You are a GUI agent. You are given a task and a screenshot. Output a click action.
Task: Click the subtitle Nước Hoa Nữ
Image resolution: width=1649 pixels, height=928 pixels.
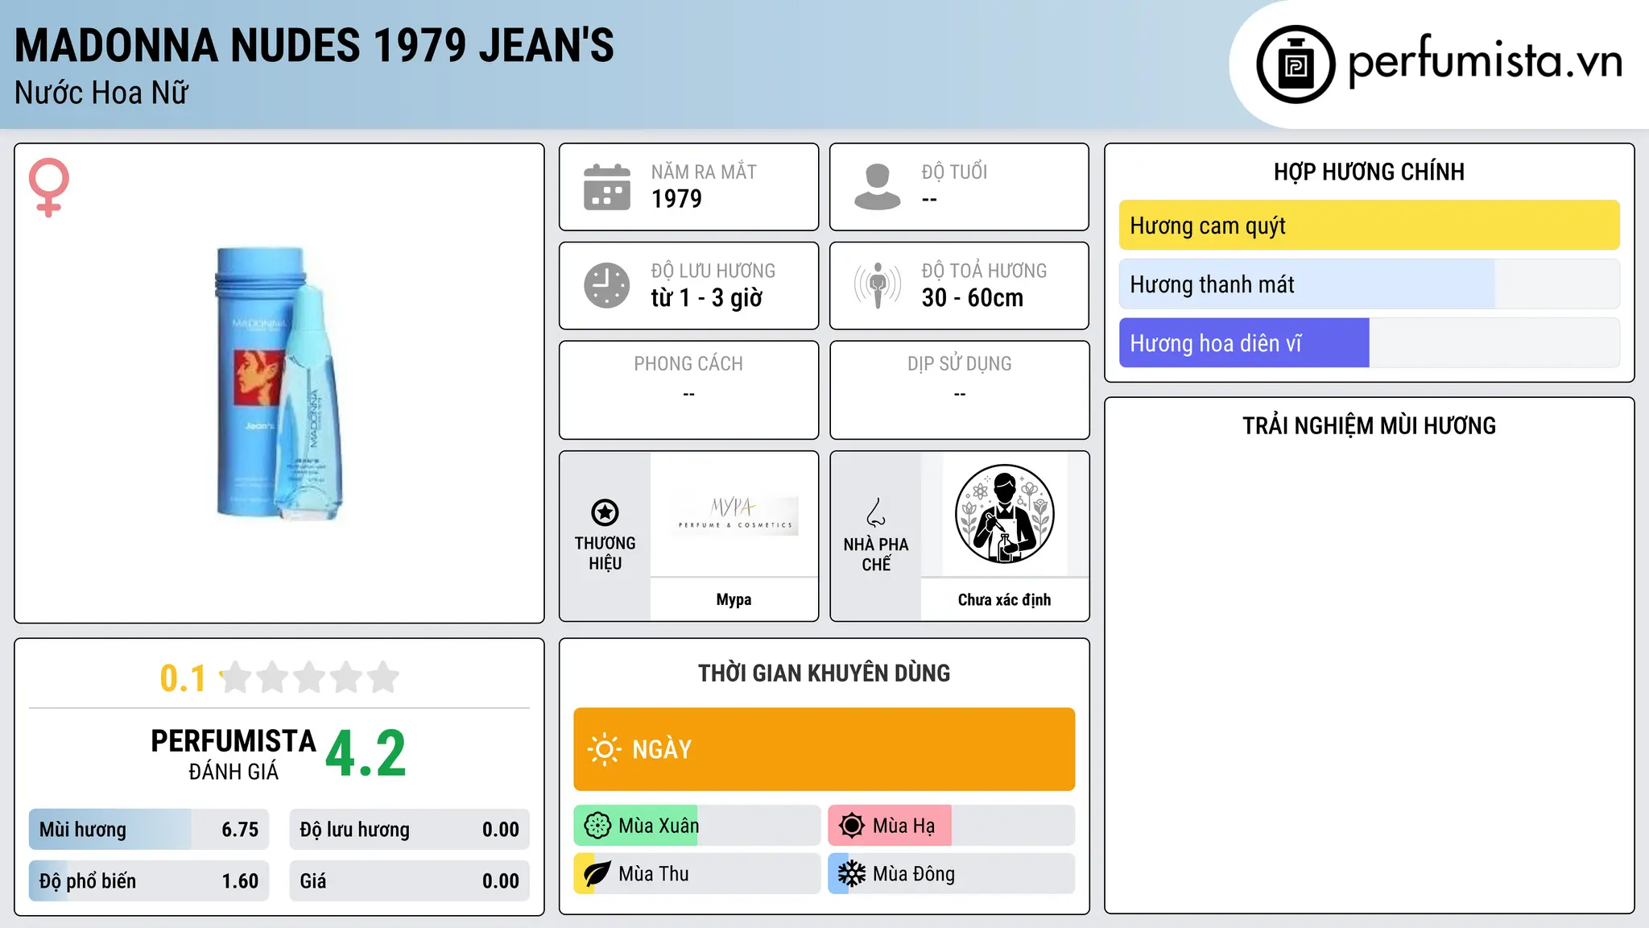[x=101, y=93]
